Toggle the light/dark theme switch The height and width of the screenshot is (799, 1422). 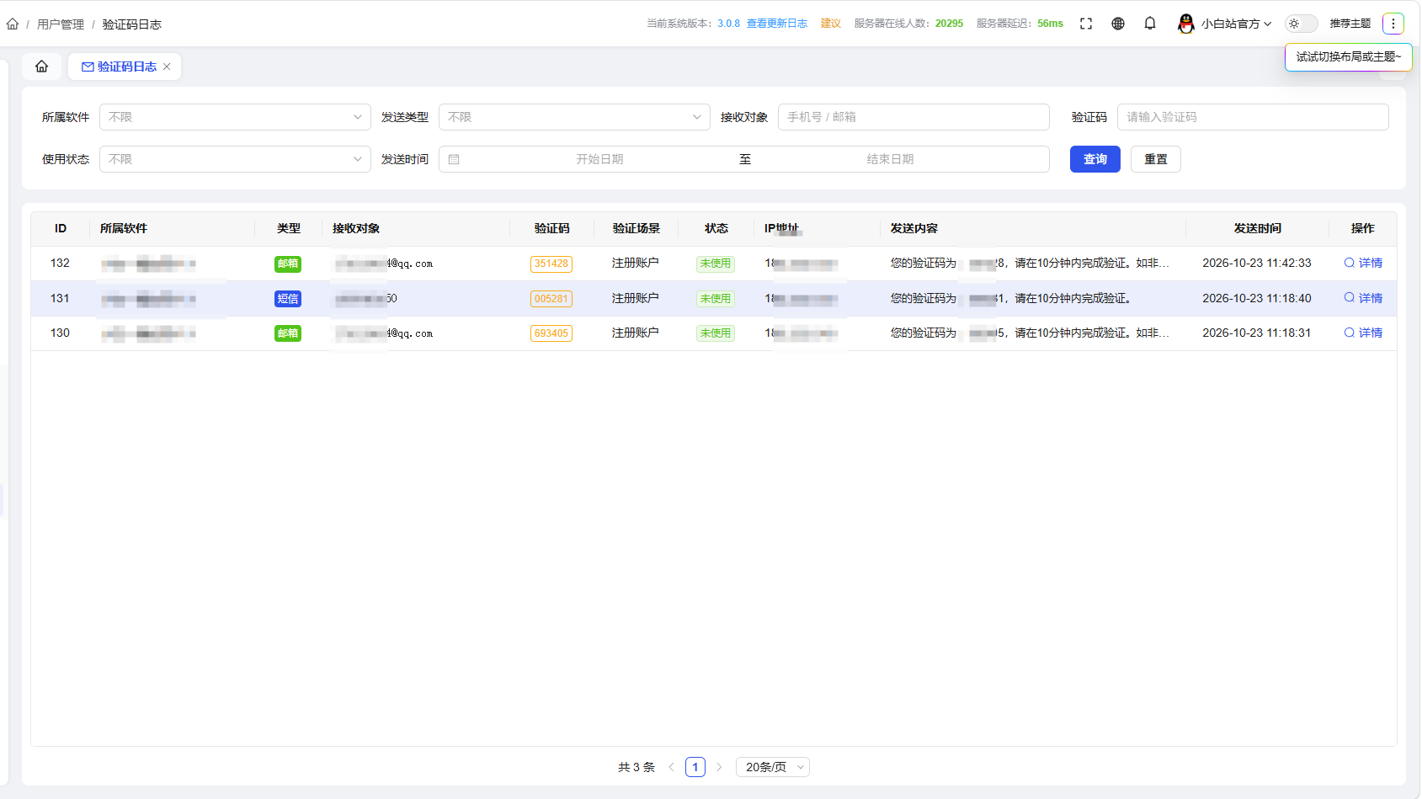(1302, 24)
